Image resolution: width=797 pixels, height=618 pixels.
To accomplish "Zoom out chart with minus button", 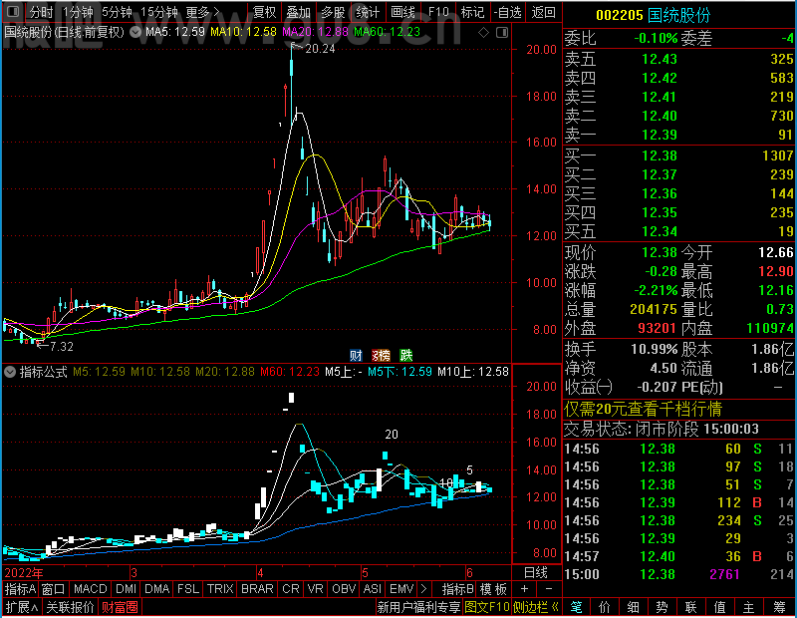I will click(549, 589).
